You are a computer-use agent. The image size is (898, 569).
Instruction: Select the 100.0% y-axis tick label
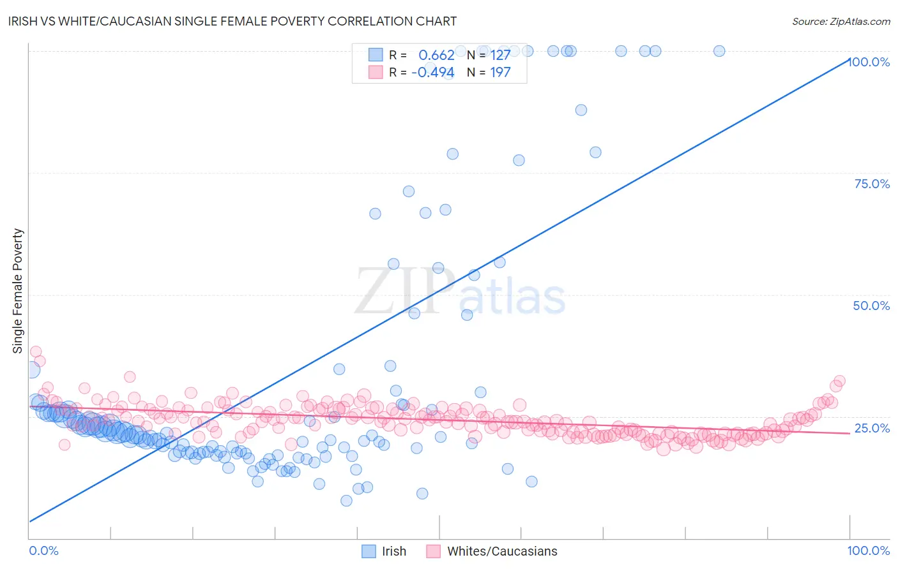click(870, 62)
